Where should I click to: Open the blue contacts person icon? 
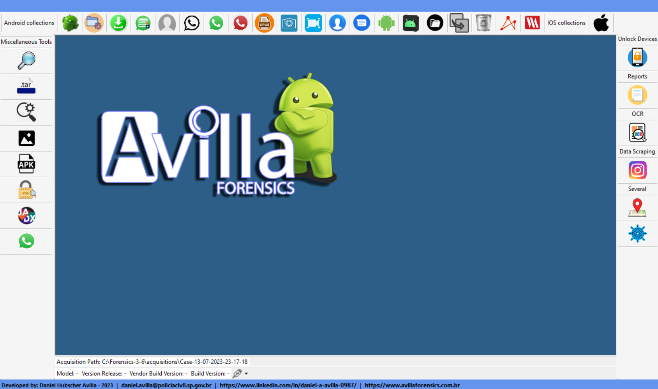(x=337, y=23)
